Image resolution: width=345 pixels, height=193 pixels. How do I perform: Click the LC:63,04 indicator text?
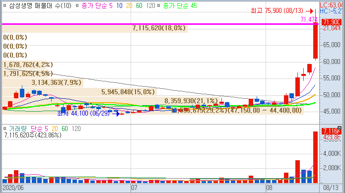(331, 5)
